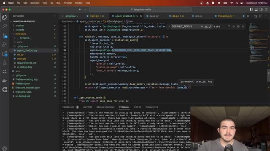270x151 pixels.
Task: Open the Explorer panel ellipsis menu
Action: tap(54, 16)
